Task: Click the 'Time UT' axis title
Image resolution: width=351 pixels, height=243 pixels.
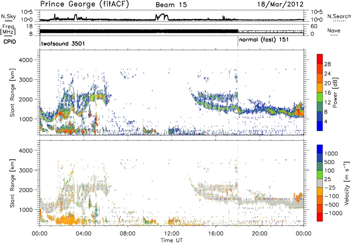Action: [172, 240]
